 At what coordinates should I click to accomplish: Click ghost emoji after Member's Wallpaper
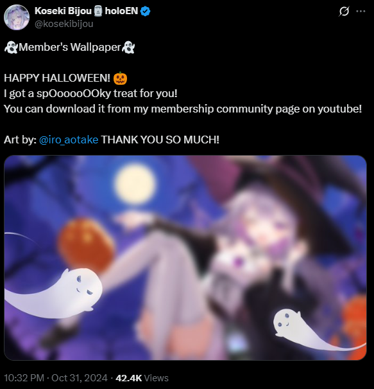(128, 47)
